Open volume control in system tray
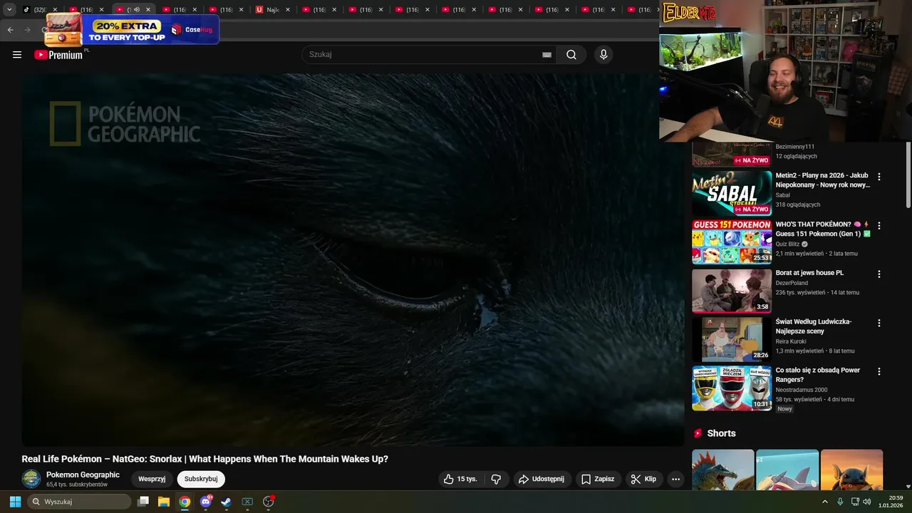The image size is (912, 513). point(866,502)
